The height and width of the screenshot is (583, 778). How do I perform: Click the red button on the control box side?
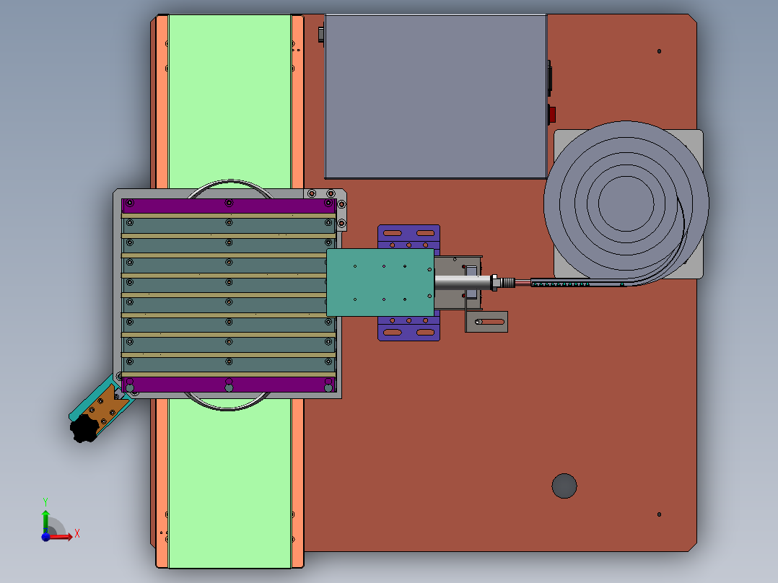pyautogui.click(x=551, y=115)
